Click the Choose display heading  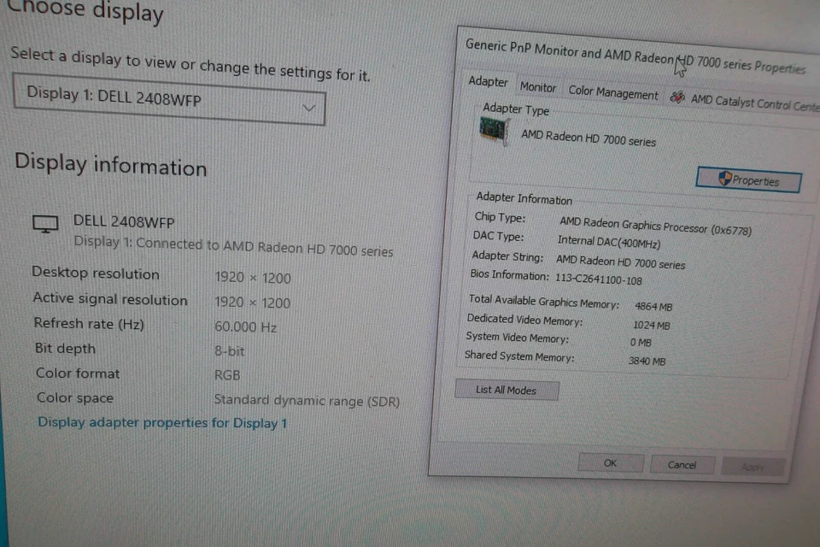coord(85,12)
